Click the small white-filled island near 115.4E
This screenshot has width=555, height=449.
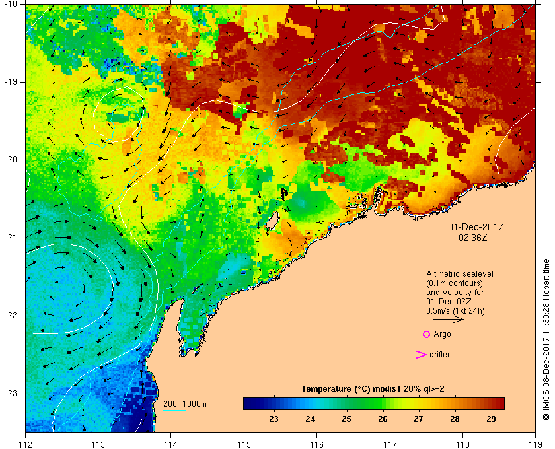272,221
